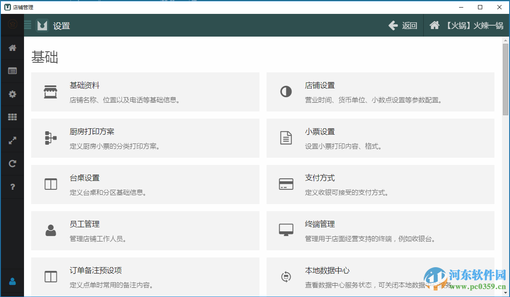Click the sidebar grid apps icon

[x=13, y=117]
